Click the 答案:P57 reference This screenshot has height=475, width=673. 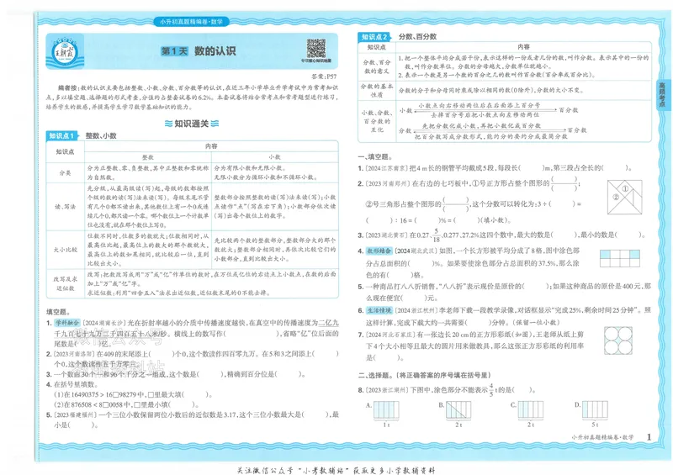click(324, 77)
